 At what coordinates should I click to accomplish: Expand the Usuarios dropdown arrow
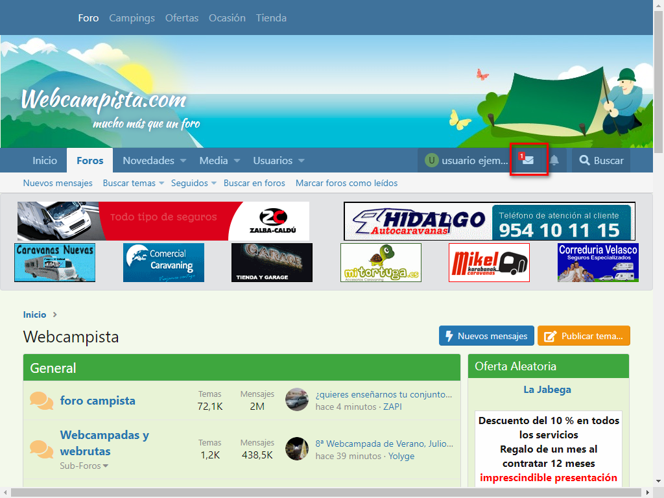302,161
